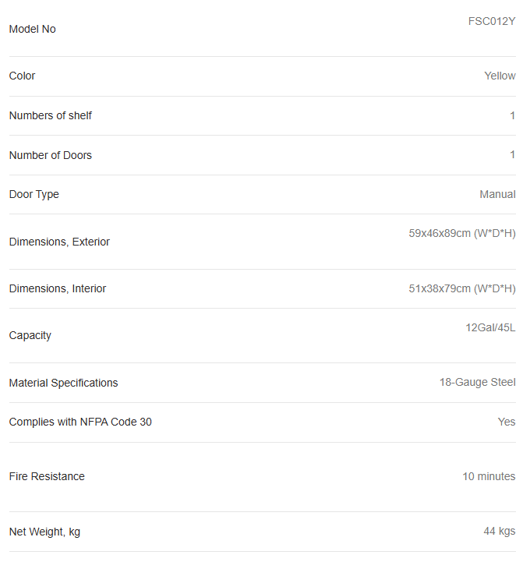Select the FSC012Y model number value
This screenshot has width=523, height=569.
pos(491,22)
